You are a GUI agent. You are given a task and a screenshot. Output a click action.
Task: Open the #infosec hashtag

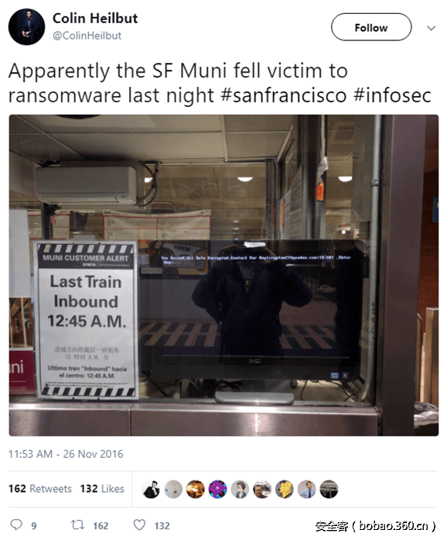click(x=392, y=95)
